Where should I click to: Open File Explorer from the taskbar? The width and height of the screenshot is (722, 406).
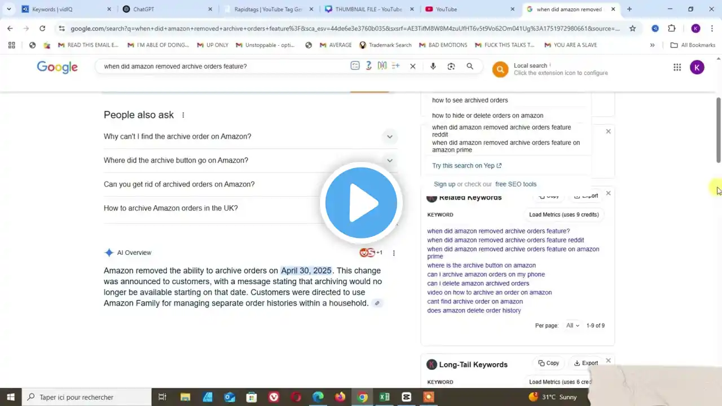[x=185, y=397]
